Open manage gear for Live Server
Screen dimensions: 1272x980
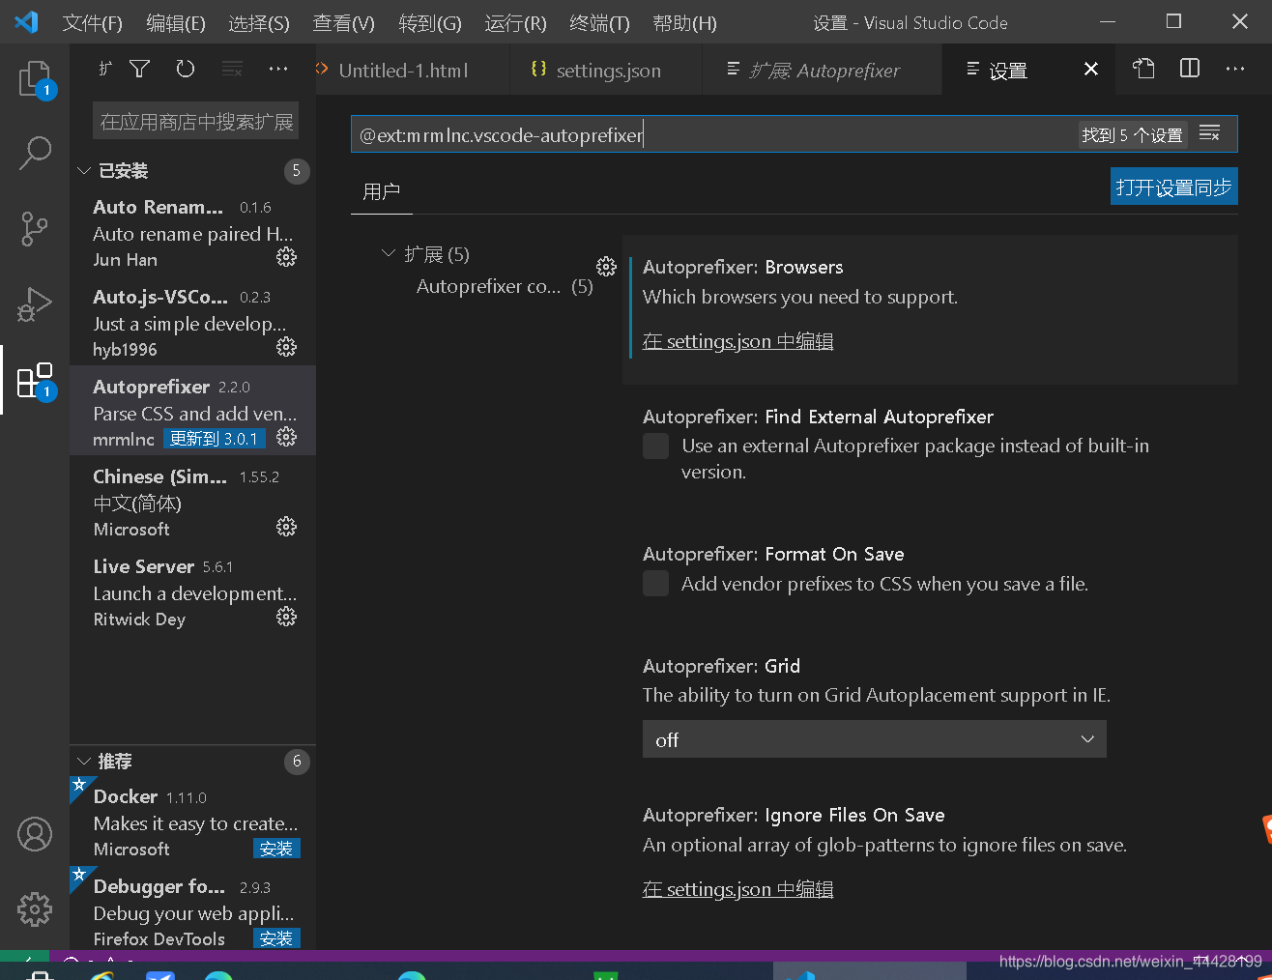tap(286, 617)
